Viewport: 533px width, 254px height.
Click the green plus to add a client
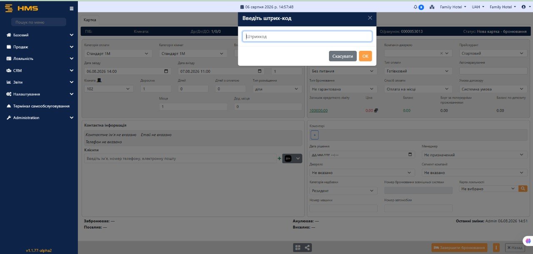pos(279,159)
